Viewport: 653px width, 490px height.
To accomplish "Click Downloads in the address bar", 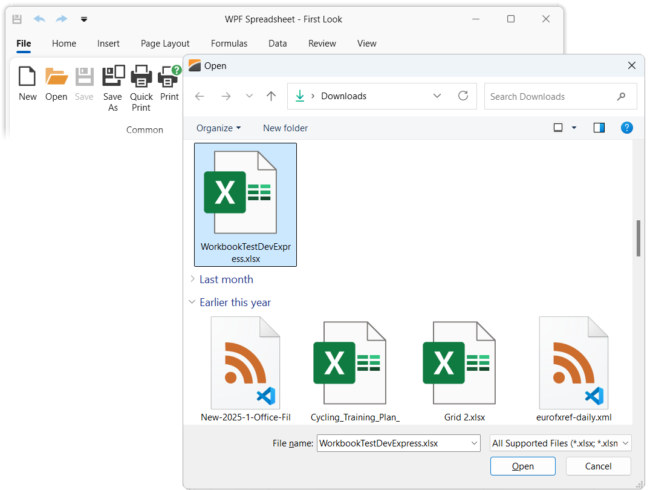I will click(343, 96).
